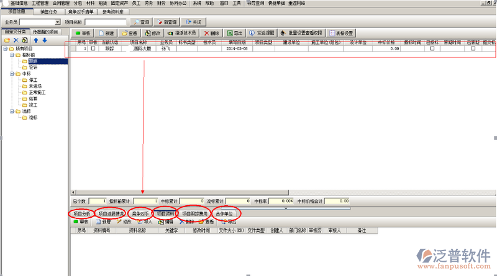The width and height of the screenshot is (497, 276).
Task: Open 合作单位 tab
Action: coord(224,213)
